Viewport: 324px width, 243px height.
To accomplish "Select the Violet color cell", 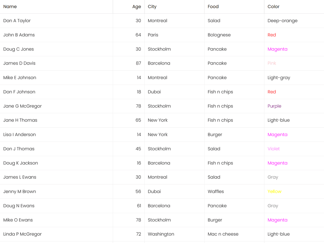I will [x=274, y=149].
